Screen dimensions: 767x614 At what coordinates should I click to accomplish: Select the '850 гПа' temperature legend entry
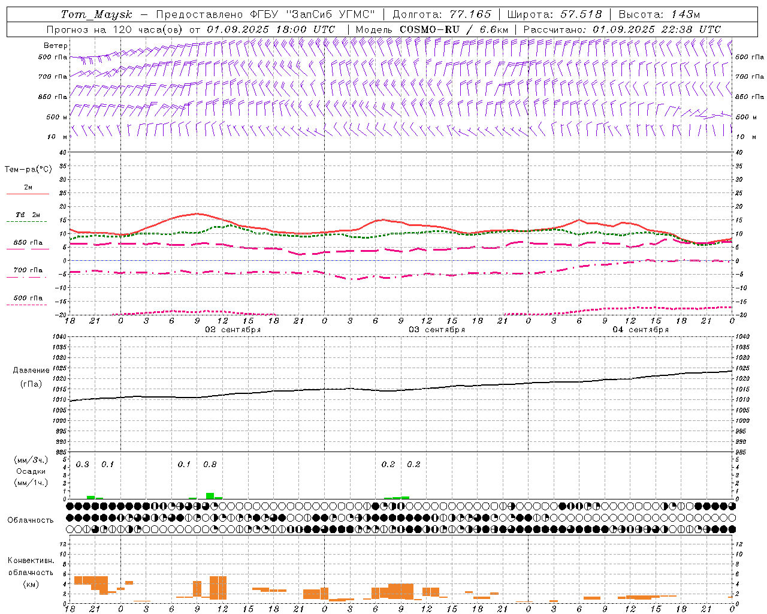[28, 242]
